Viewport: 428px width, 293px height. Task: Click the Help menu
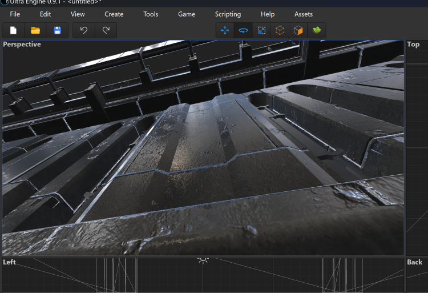268,14
